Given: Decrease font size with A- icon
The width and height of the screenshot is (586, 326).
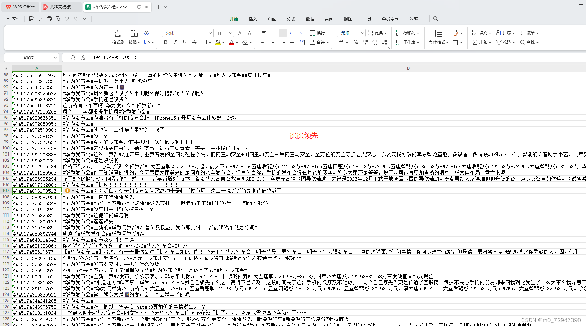Looking at the screenshot, I should pos(250,33).
